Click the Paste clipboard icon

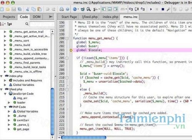click(x=40, y=9)
